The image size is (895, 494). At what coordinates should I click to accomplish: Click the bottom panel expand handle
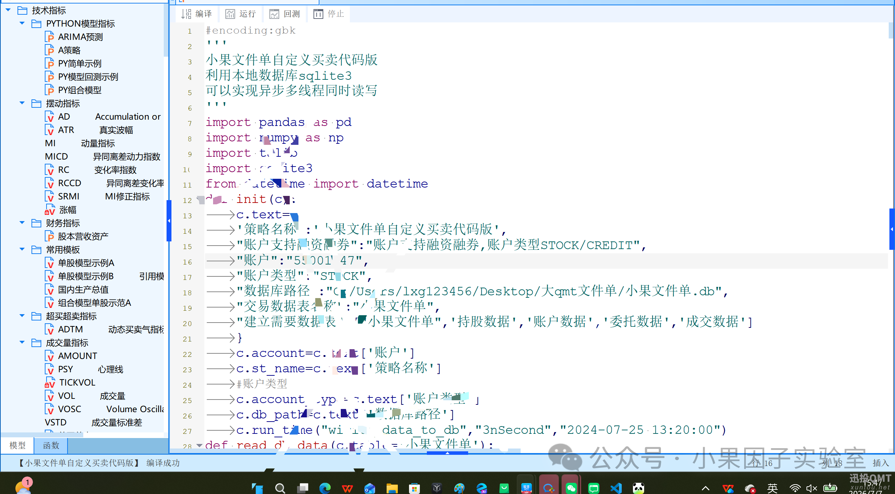pos(447,453)
